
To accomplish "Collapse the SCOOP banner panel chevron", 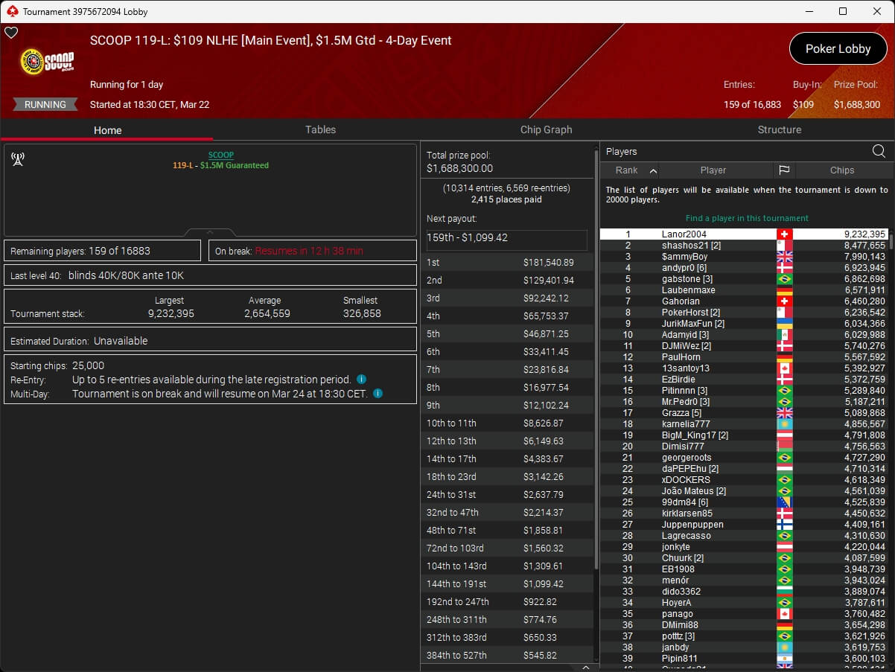I will point(210,232).
